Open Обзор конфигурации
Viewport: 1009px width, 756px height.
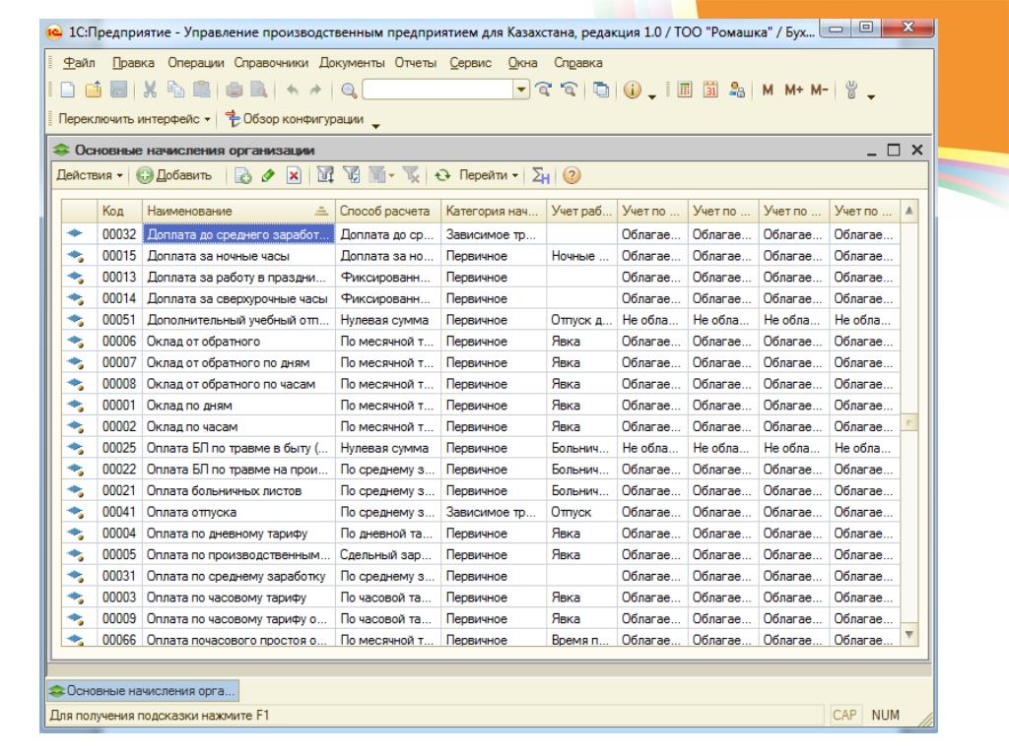pos(294,119)
